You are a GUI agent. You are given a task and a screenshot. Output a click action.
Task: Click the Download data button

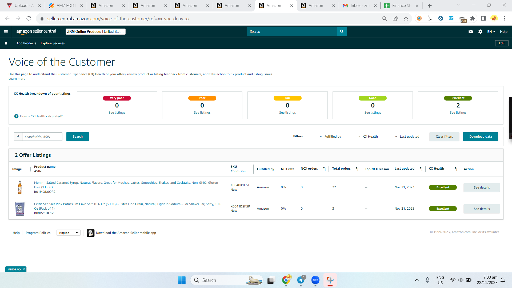[481, 137]
